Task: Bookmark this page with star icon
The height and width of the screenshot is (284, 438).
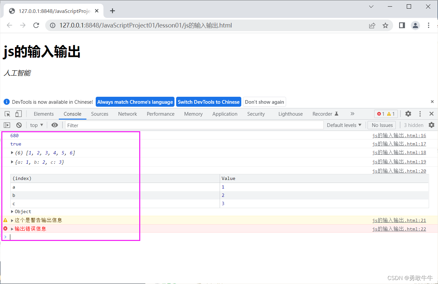Action: click(x=385, y=26)
